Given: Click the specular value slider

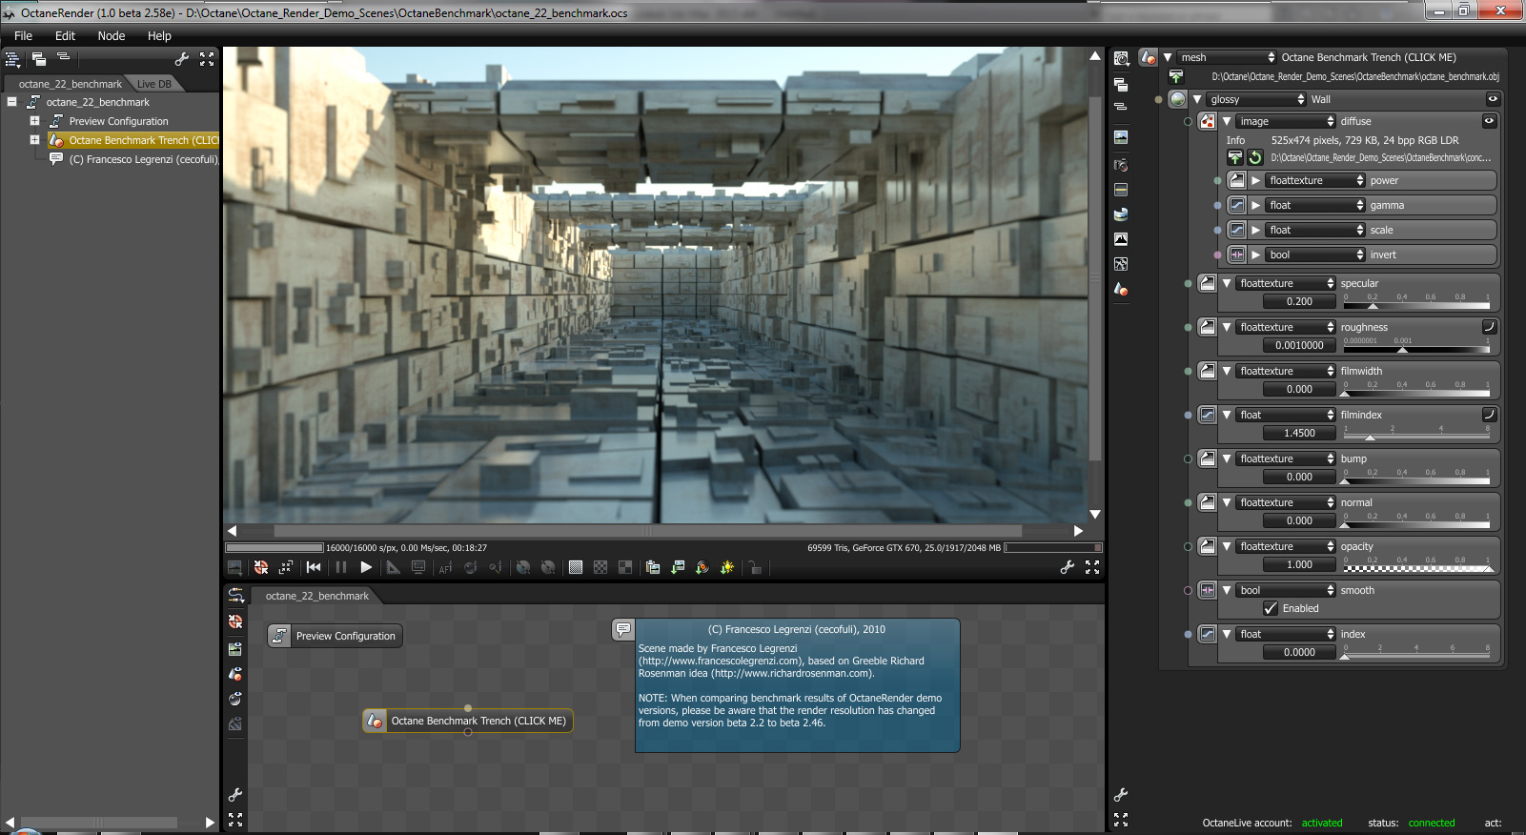Looking at the screenshot, I should (x=1415, y=305).
